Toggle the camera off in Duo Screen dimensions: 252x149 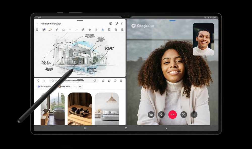(x=151, y=115)
